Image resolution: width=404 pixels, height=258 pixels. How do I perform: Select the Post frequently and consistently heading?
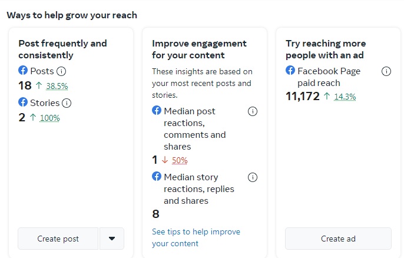pos(62,49)
